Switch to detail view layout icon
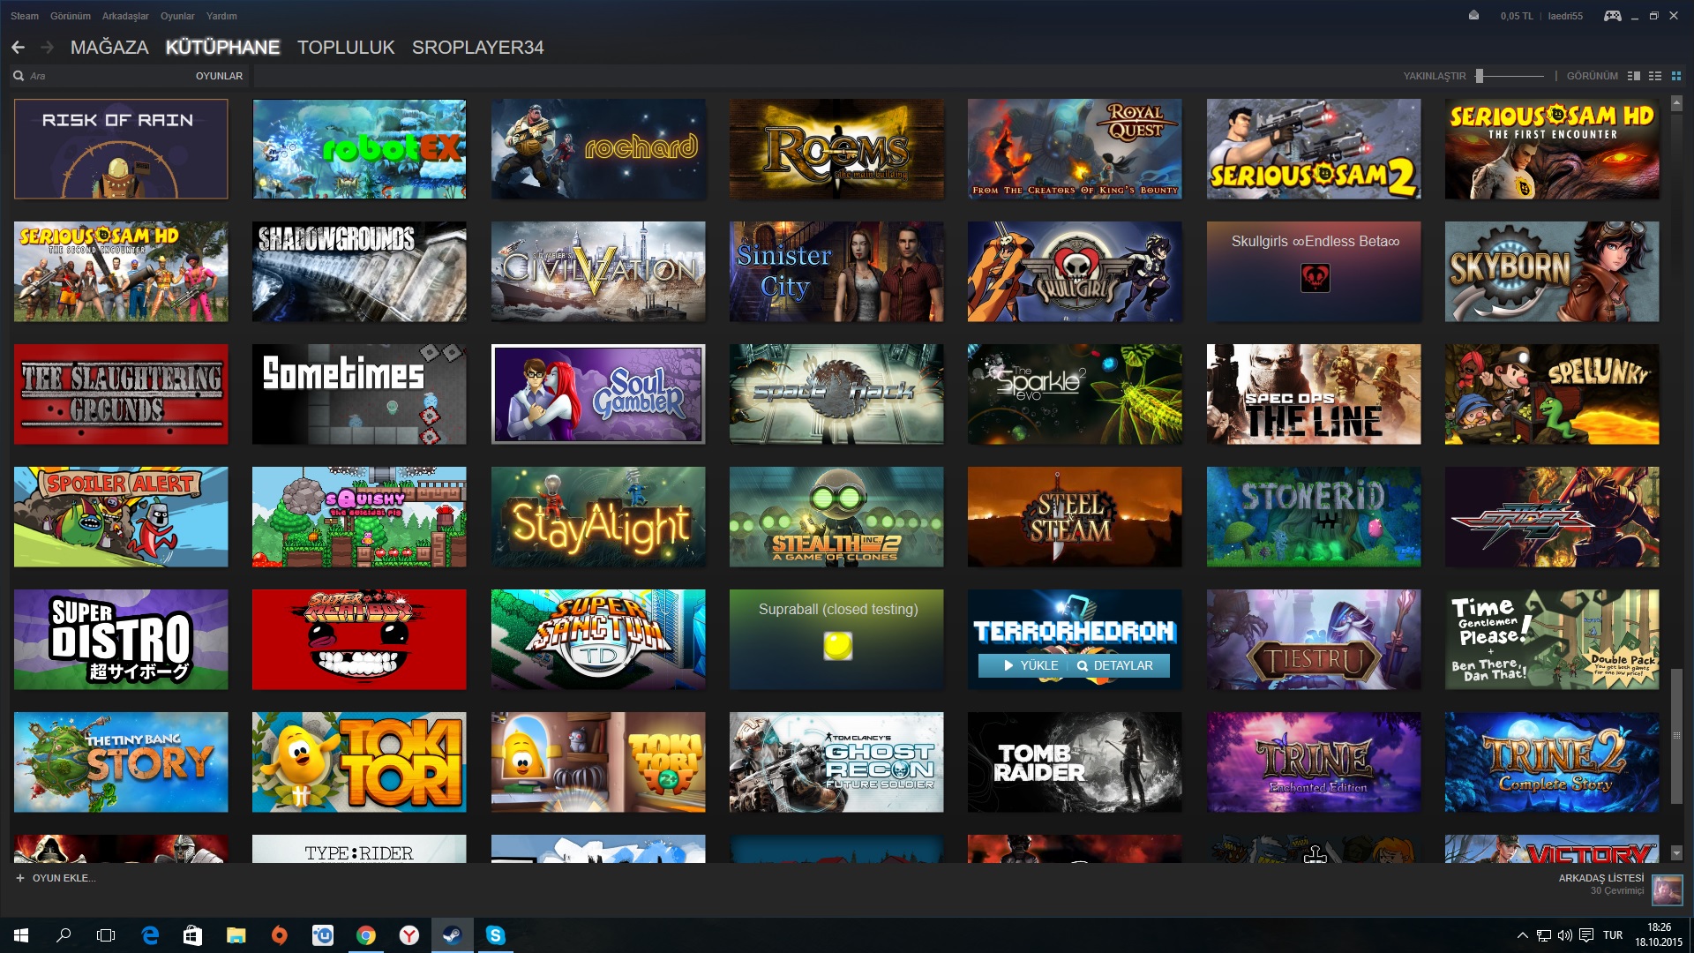This screenshot has width=1694, height=953. pos(1633,76)
